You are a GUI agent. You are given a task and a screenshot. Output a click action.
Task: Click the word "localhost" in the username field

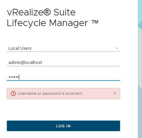33,62
